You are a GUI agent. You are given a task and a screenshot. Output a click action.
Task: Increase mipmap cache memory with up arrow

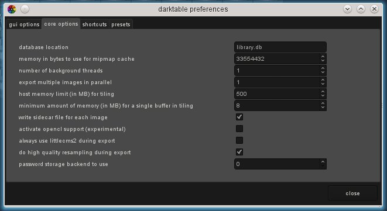[323, 57]
